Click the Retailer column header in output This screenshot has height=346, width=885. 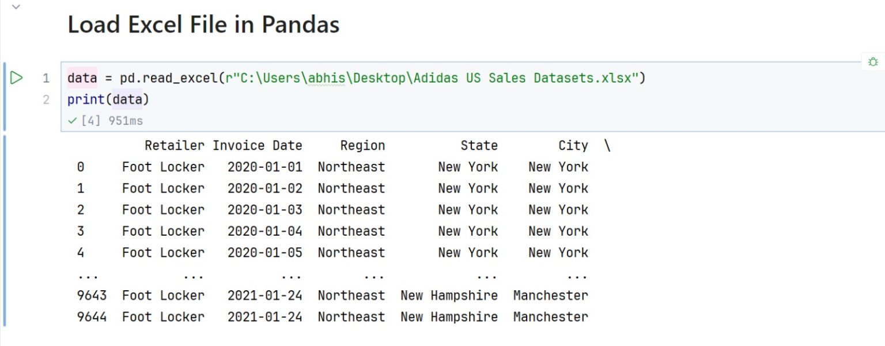[x=174, y=145]
